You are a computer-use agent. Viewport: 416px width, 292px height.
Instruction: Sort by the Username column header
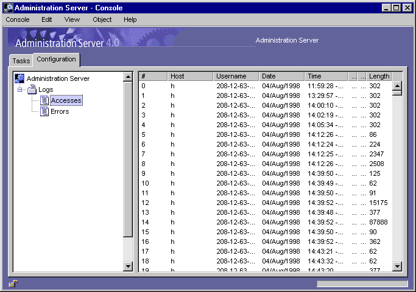pyautogui.click(x=236, y=76)
